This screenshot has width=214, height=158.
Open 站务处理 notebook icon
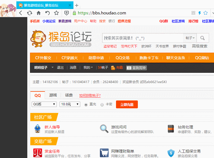(171, 129)
